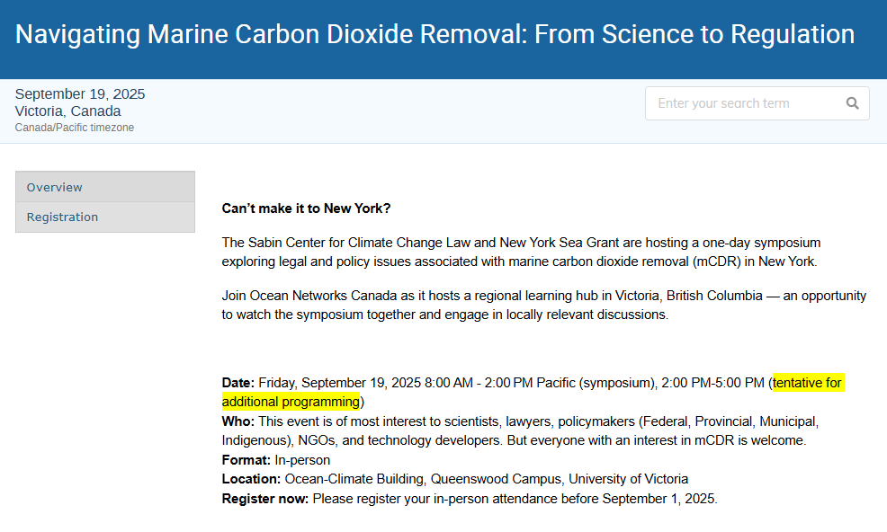887x532 pixels.
Task: Open the Overview menu item
Action: click(x=55, y=187)
